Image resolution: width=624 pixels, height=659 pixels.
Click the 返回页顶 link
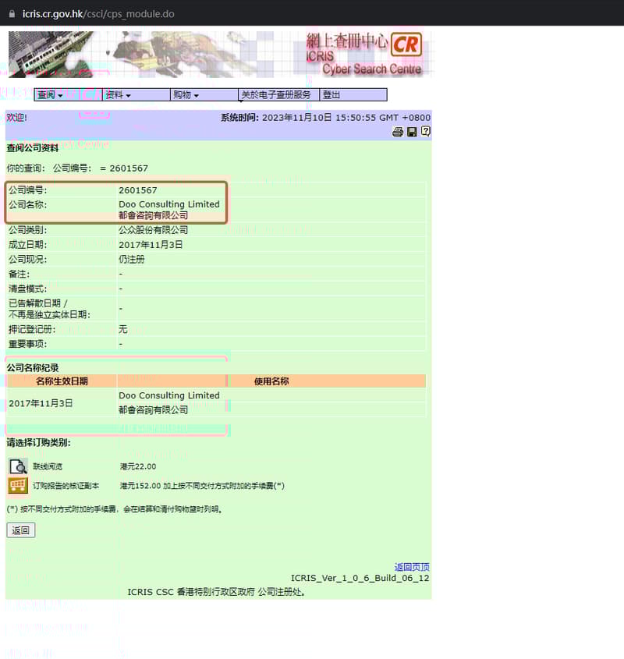(411, 567)
